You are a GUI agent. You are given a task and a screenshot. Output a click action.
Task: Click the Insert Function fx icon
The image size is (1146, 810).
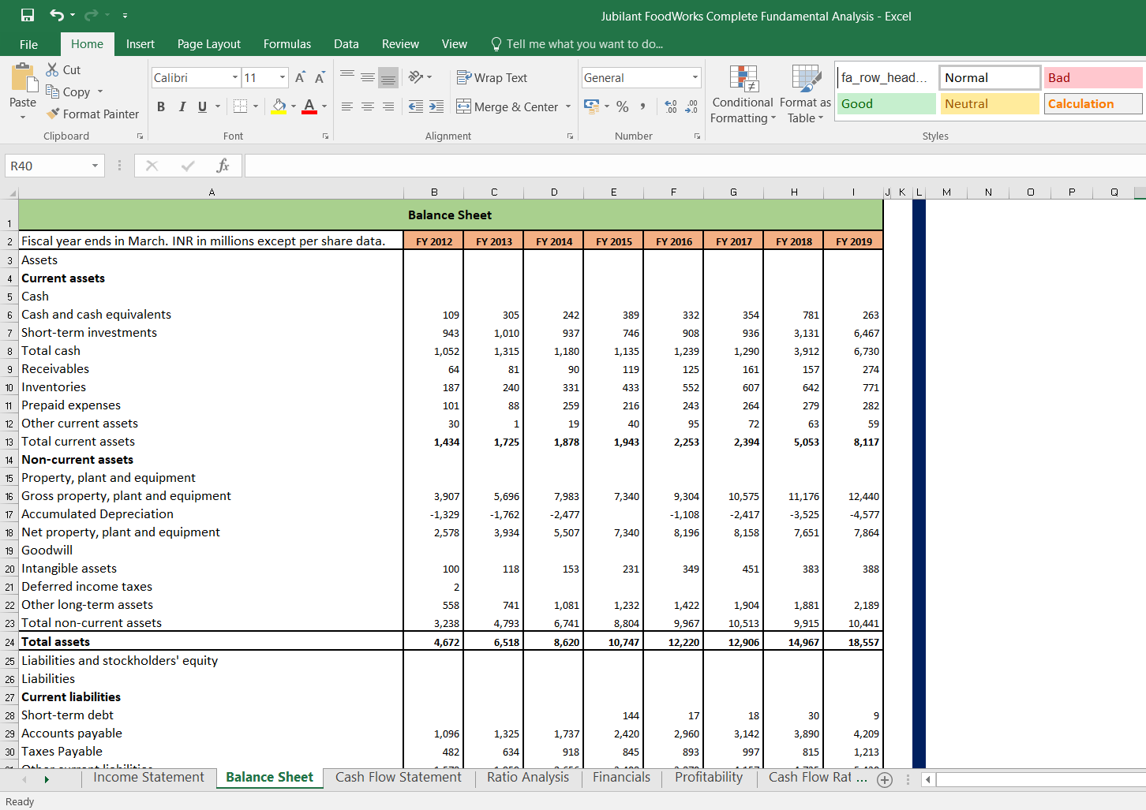tap(223, 166)
